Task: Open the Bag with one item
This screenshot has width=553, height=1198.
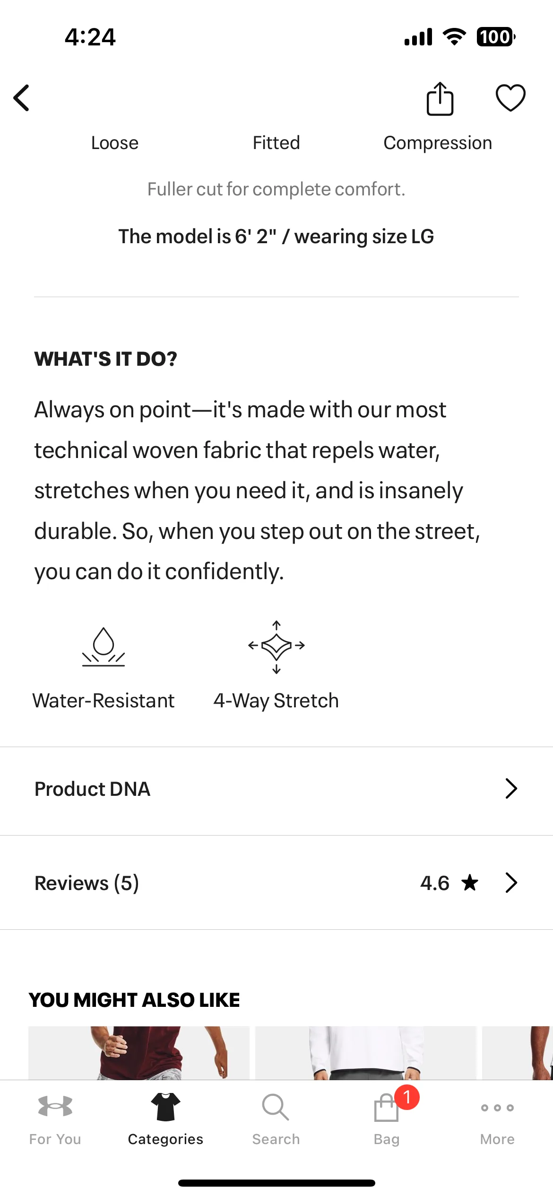Action: tap(387, 1119)
